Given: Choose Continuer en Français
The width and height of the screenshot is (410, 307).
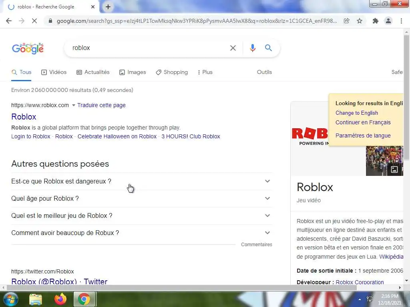Looking at the screenshot, I should tap(363, 122).
